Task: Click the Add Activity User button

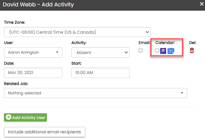Action: click(25, 117)
